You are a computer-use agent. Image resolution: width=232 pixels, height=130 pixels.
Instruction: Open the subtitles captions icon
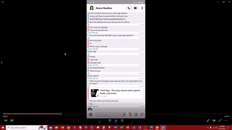click(x=12, y=120)
